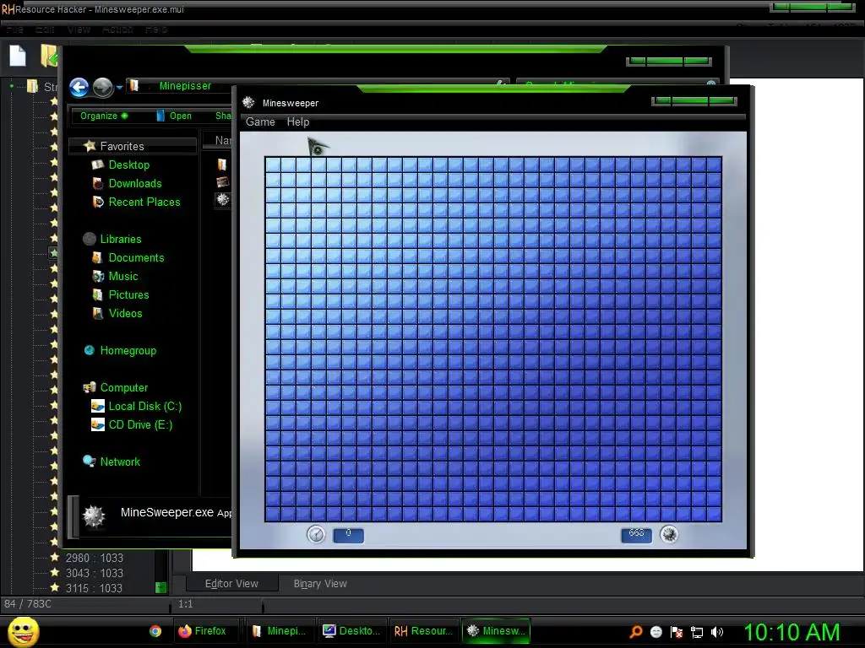
Task: Open Pictures library in Explorer sidebar
Action: pos(128,294)
